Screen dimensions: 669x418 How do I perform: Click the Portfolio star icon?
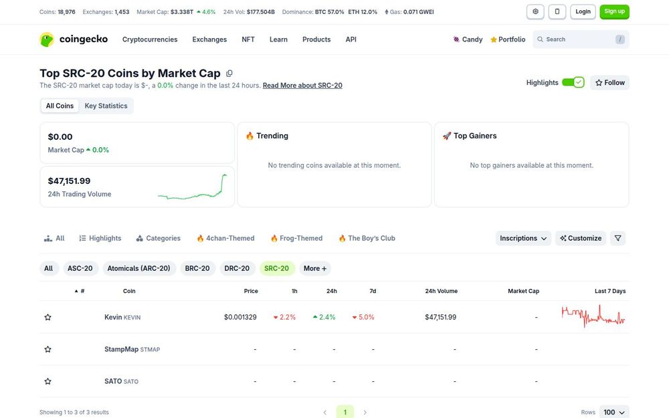point(494,39)
